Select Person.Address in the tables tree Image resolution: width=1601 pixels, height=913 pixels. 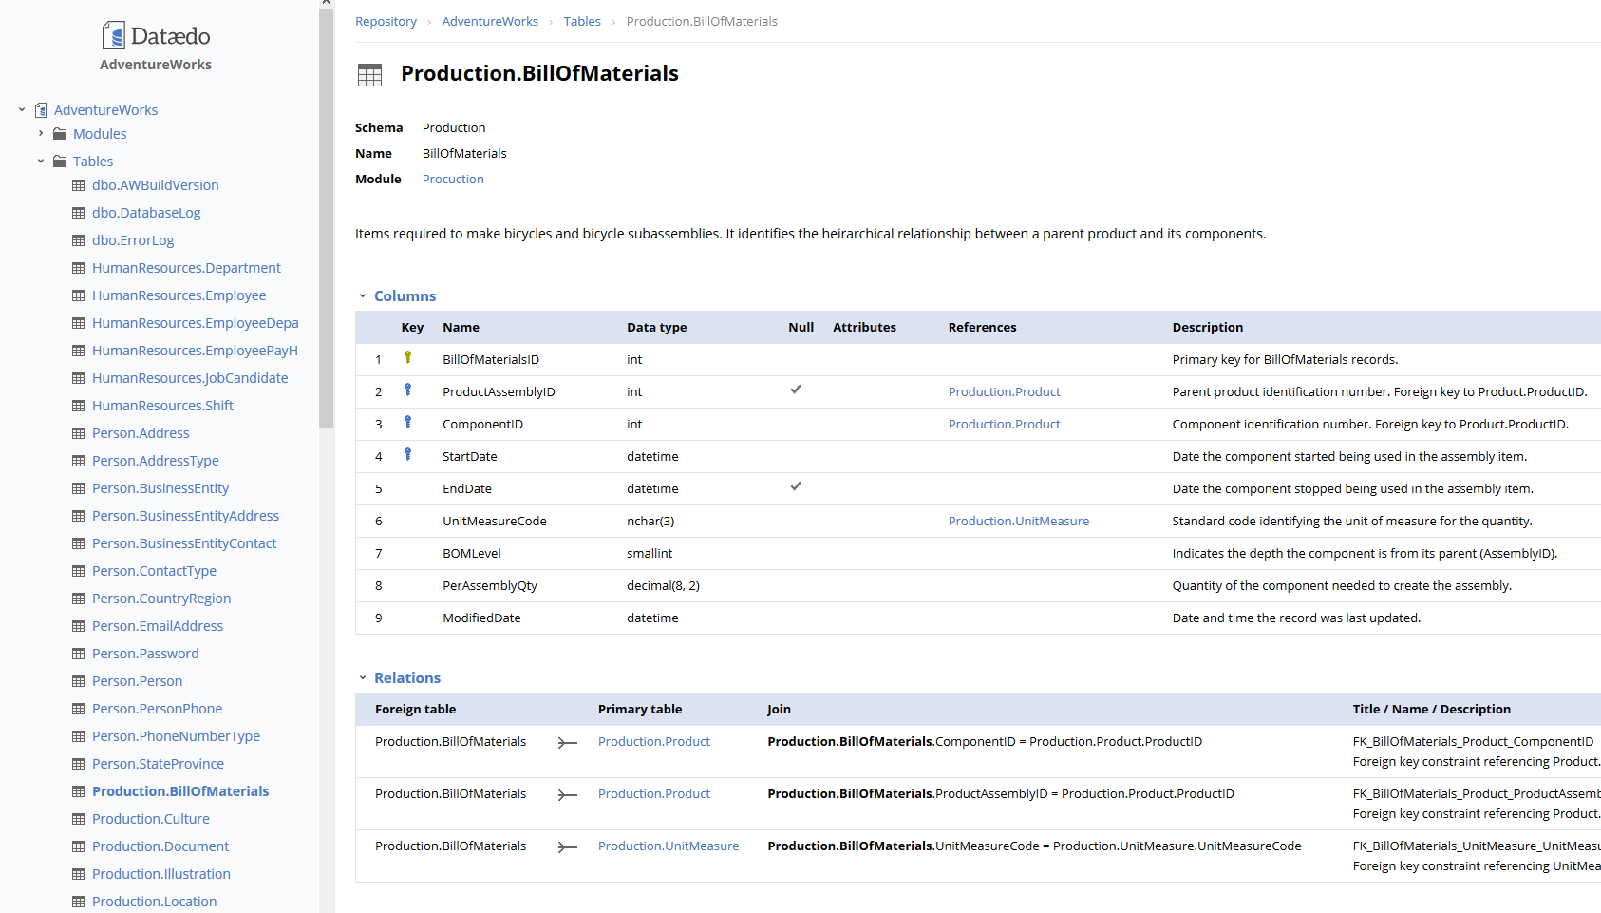[x=141, y=433]
